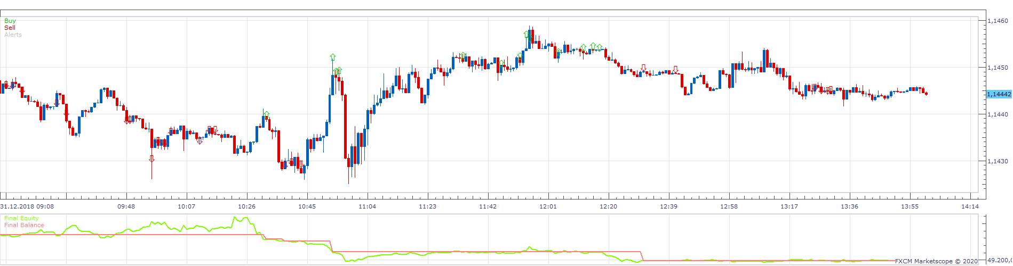Click the highlighted current price 1,14442
This screenshot has width=1013, height=266.
(999, 94)
